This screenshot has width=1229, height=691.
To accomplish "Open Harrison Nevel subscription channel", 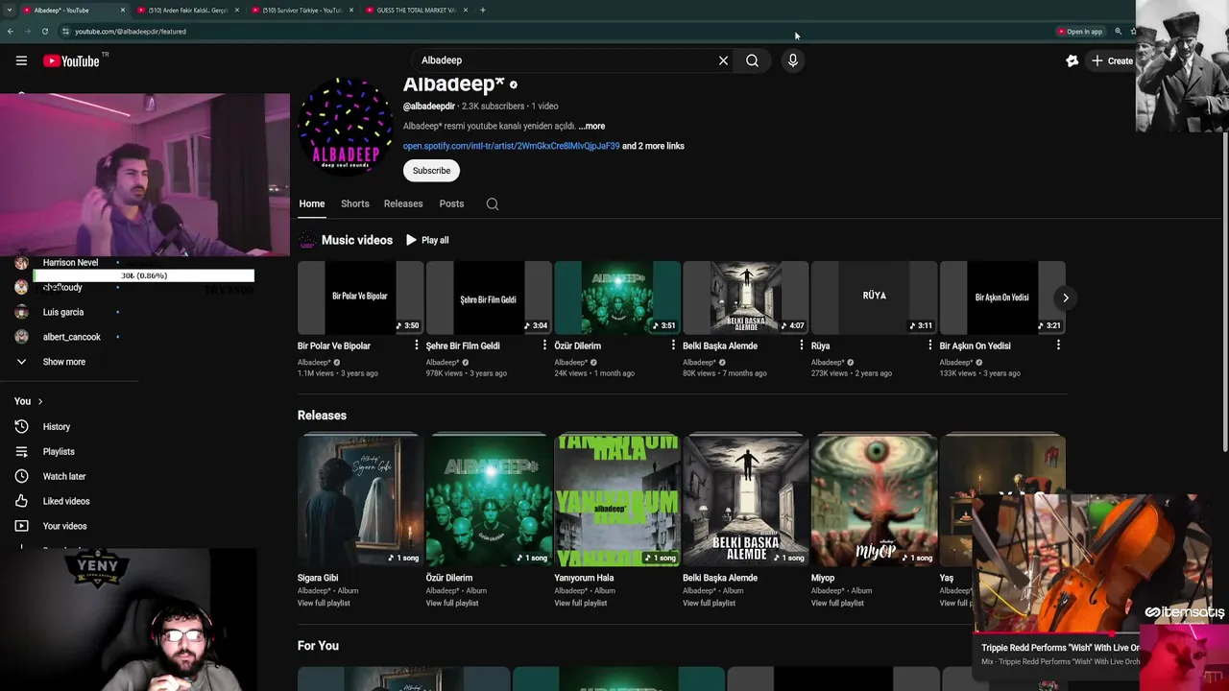I will point(70,262).
